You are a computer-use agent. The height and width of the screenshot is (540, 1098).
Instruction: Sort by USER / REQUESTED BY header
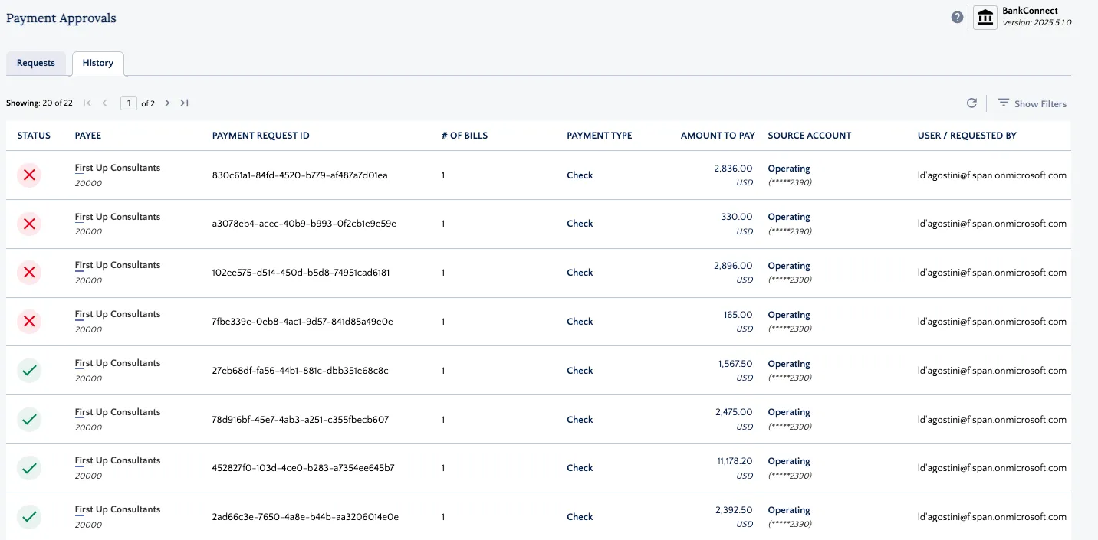[967, 136]
